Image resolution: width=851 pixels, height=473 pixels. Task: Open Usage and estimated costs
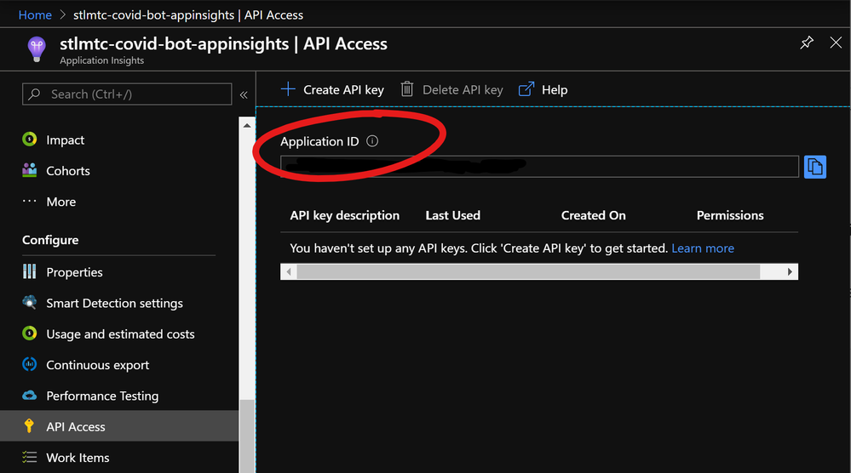[120, 333]
